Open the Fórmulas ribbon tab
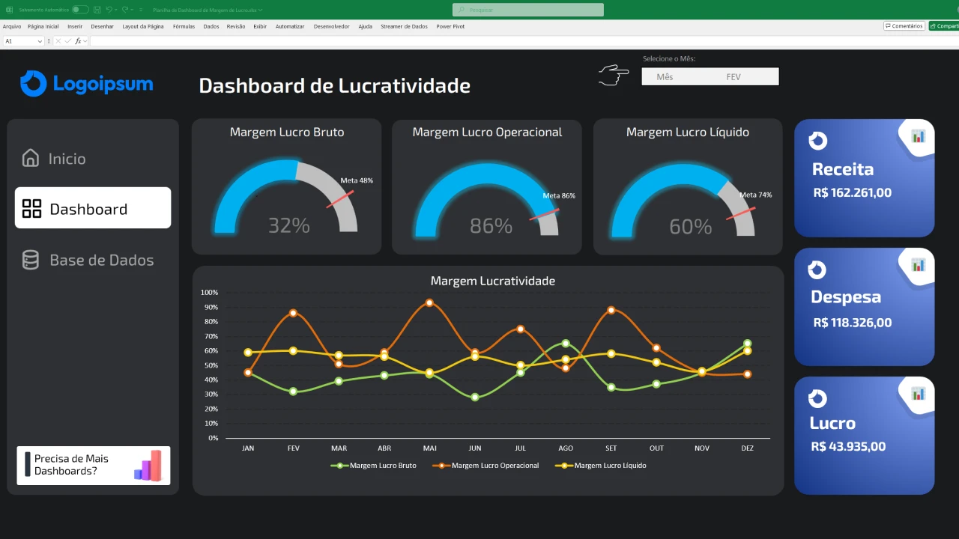Screen dimensions: 959x539 (x=184, y=26)
